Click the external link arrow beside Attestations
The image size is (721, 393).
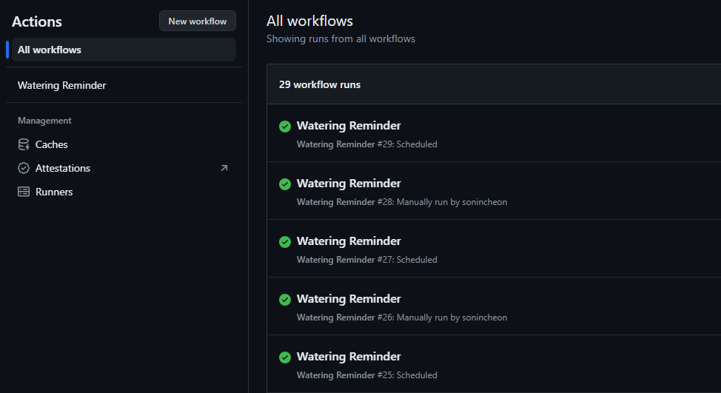point(224,168)
